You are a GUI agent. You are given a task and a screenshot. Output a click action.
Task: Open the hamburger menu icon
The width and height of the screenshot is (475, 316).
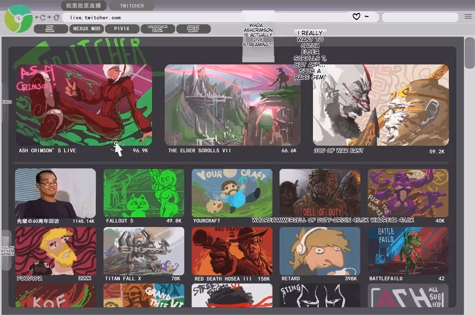click(468, 16)
